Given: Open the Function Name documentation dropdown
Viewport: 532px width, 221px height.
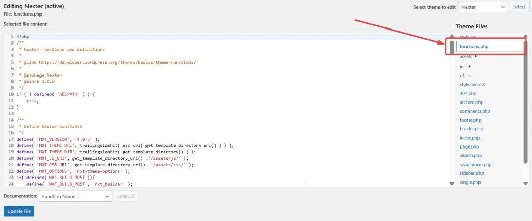Looking at the screenshot, I should [75, 196].
